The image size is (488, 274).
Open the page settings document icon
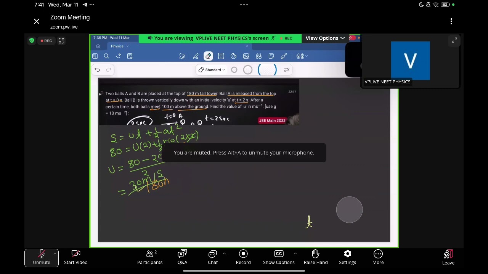tap(130, 56)
